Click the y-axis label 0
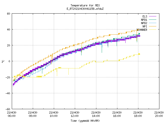The height and width of the screenshot is (123, 164). point(9,61)
